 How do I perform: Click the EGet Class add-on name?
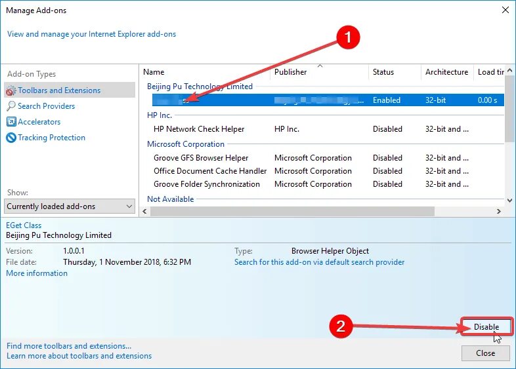point(24,225)
